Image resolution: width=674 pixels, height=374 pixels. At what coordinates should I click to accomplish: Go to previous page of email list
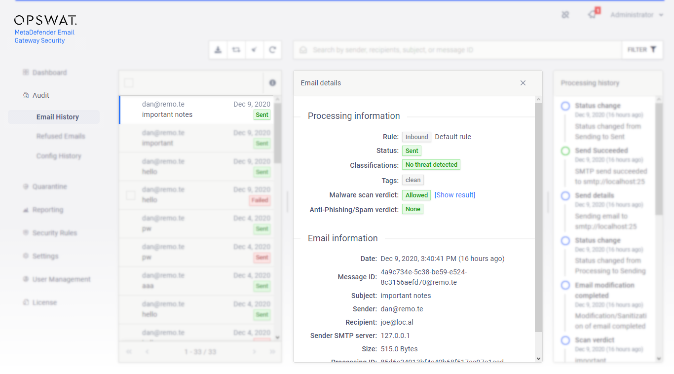tap(147, 352)
